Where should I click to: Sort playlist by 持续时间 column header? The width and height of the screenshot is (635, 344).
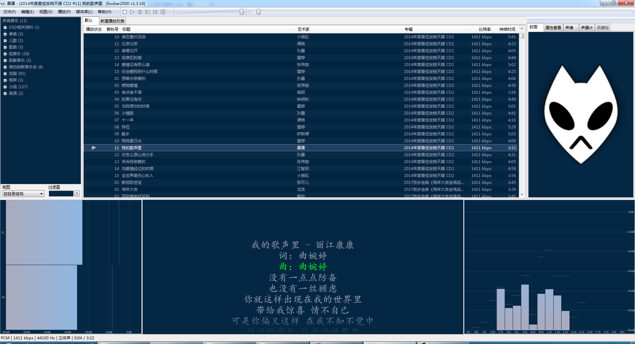coord(507,29)
